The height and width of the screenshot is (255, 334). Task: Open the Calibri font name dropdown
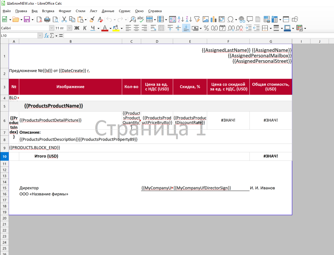pos(52,28)
